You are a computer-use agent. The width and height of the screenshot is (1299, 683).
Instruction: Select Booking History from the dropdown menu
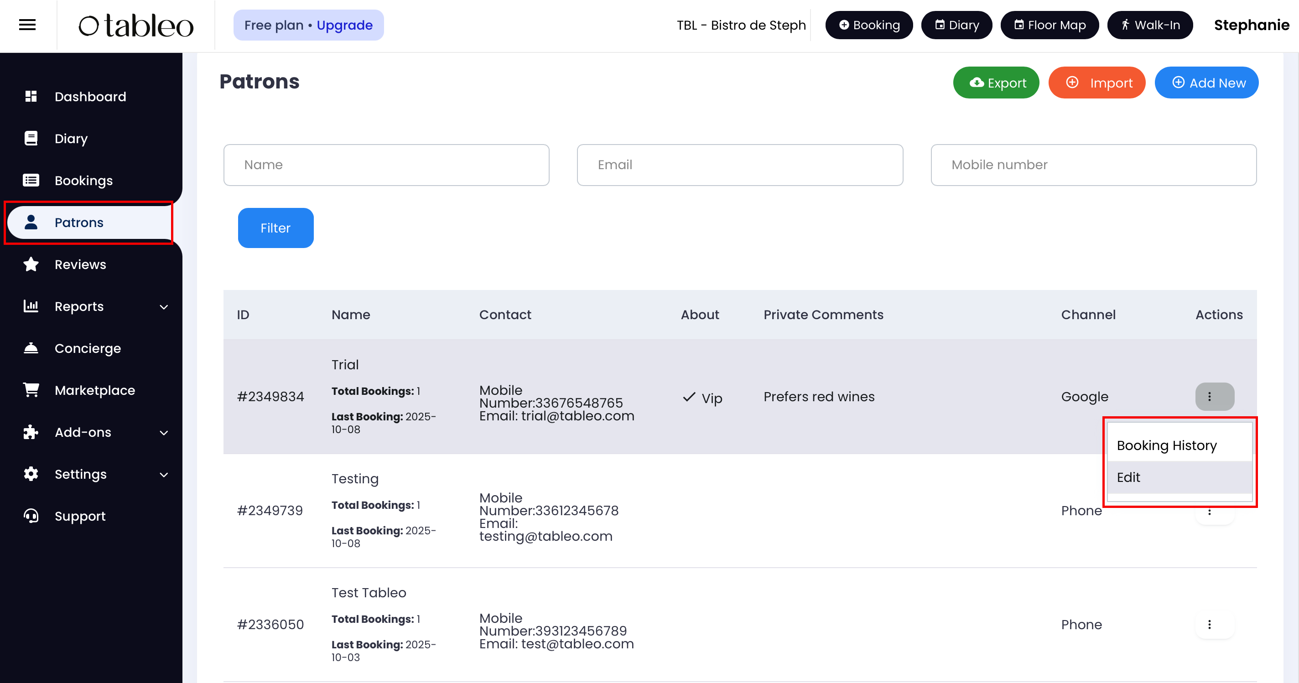[x=1166, y=445]
